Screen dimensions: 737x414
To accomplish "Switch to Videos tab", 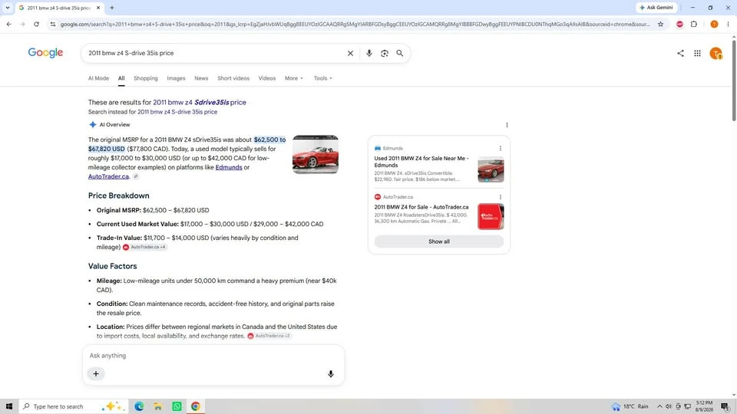I will [x=267, y=78].
